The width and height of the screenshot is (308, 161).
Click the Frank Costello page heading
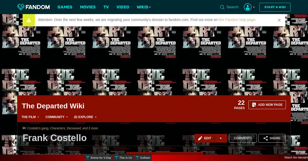click(55, 138)
